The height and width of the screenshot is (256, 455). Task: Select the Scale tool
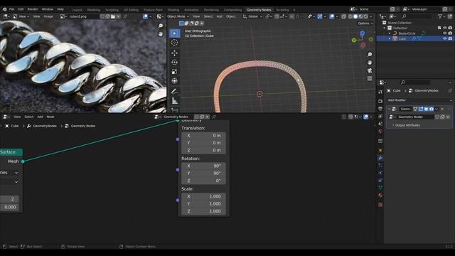pyautogui.click(x=174, y=71)
